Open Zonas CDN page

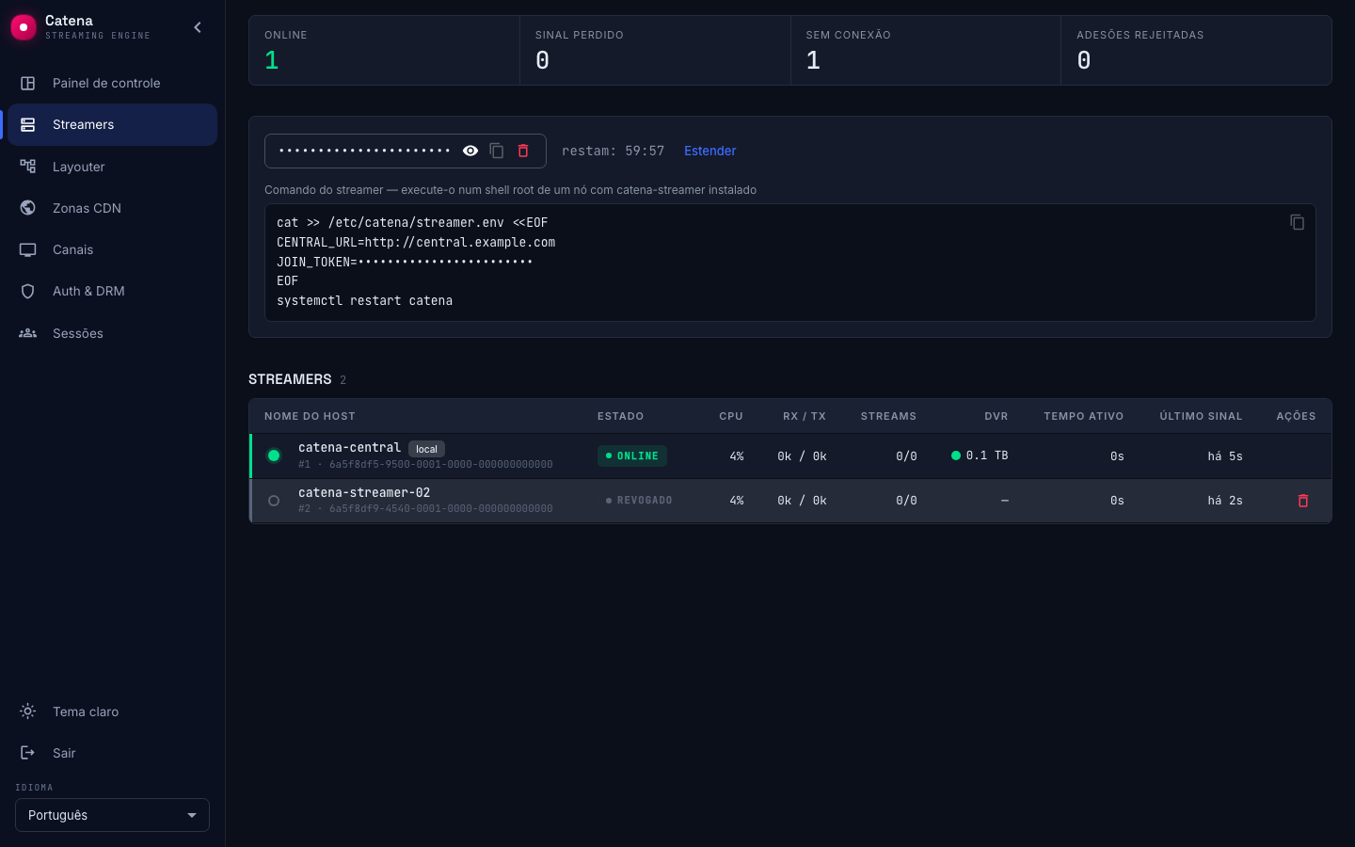pyautogui.click(x=112, y=208)
